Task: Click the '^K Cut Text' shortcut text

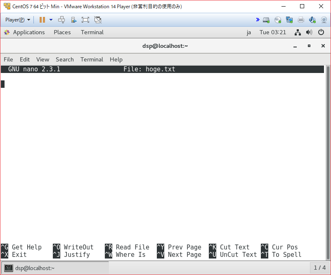Action: pyautogui.click(x=229, y=247)
